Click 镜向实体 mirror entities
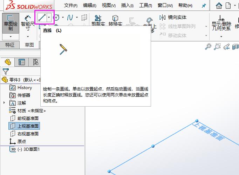This screenshot has width=239, height=175. (x=173, y=18)
